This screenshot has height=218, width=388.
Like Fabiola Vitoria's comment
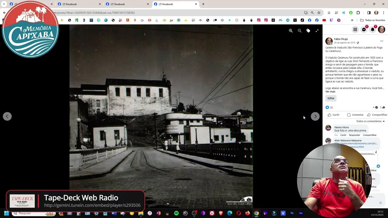343,135
